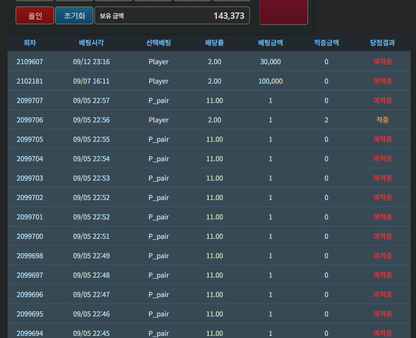
Task: Click the 배당률 column header
Action: coord(214,43)
